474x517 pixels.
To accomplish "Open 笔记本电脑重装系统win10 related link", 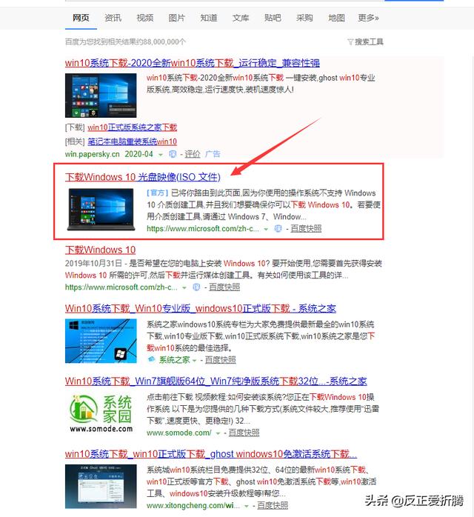I will click(132, 141).
